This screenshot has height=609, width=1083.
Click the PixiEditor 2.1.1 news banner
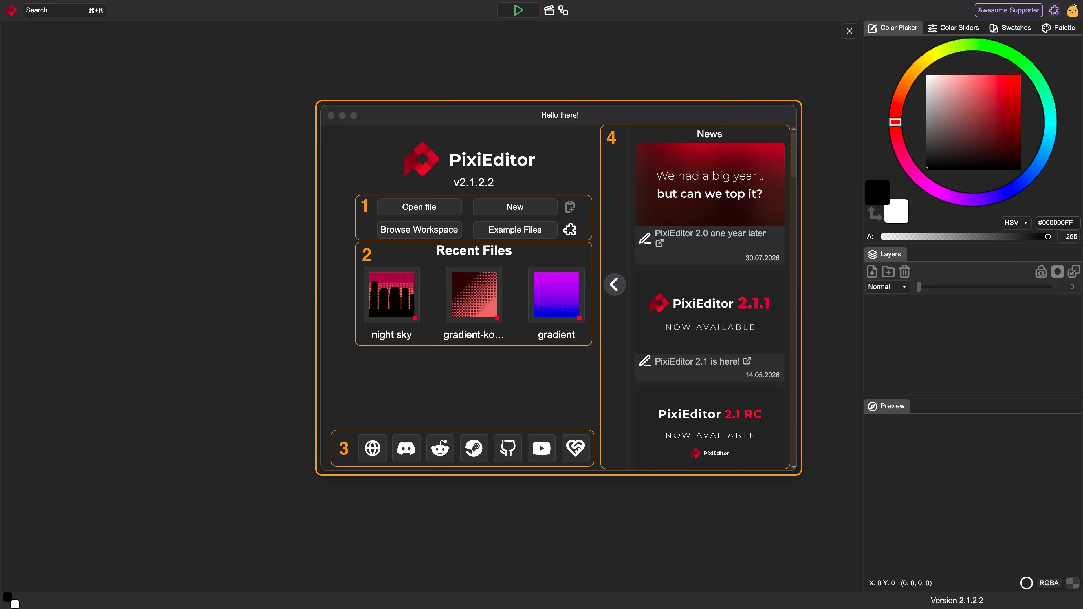click(x=710, y=312)
